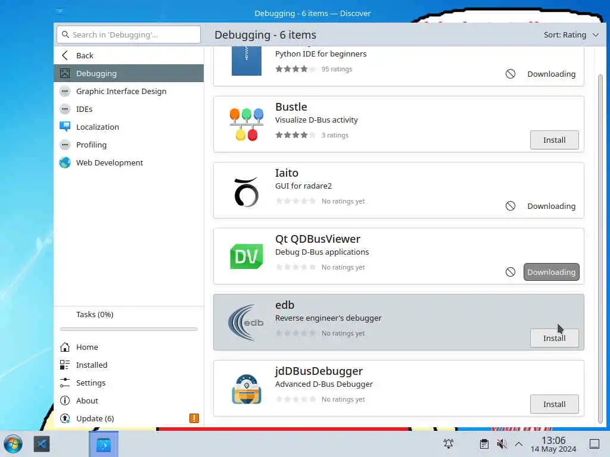610x457 pixels.
Task: Click the Python IDE Downloading label
Action: pos(551,74)
